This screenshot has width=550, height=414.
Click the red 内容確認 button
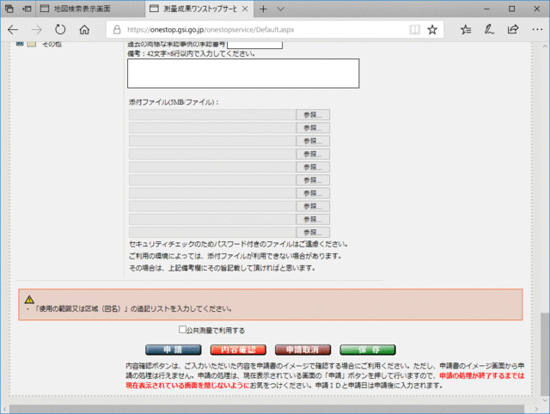point(238,350)
